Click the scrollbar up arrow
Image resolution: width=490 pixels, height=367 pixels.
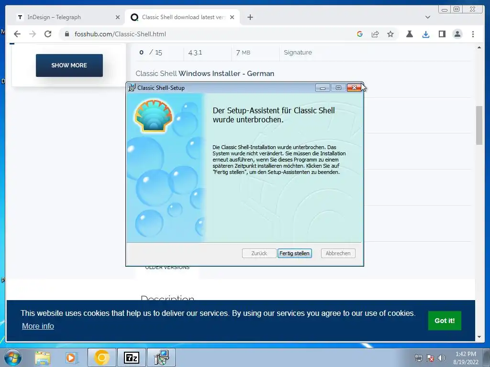479,47
